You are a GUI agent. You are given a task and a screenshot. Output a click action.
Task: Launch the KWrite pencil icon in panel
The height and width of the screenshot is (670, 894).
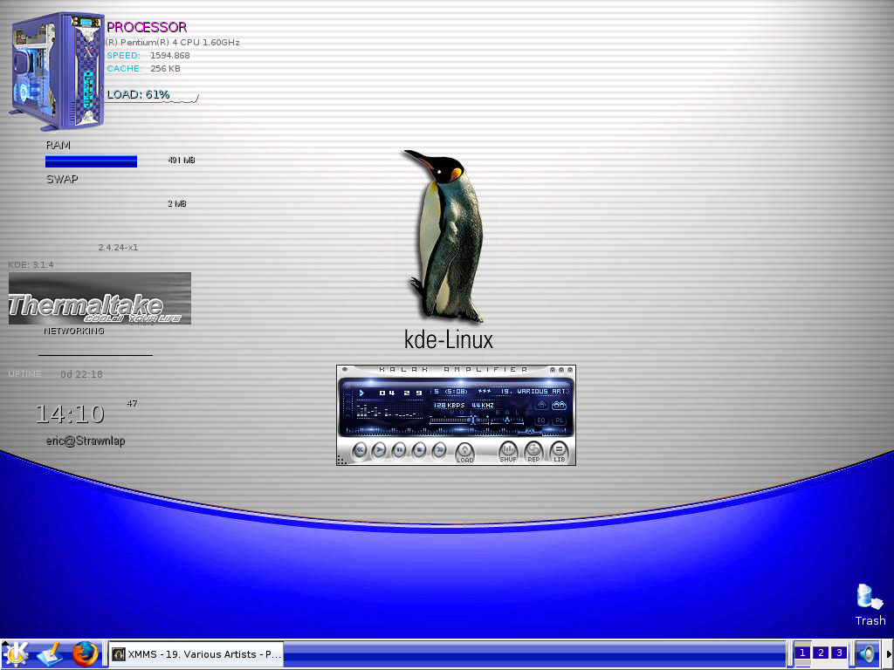50,653
